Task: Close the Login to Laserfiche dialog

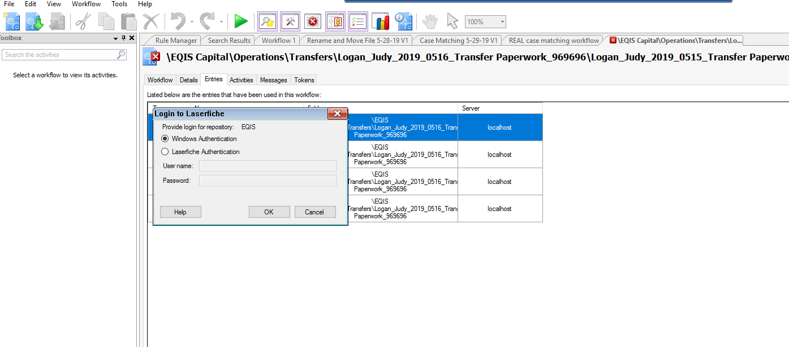Action: [338, 113]
